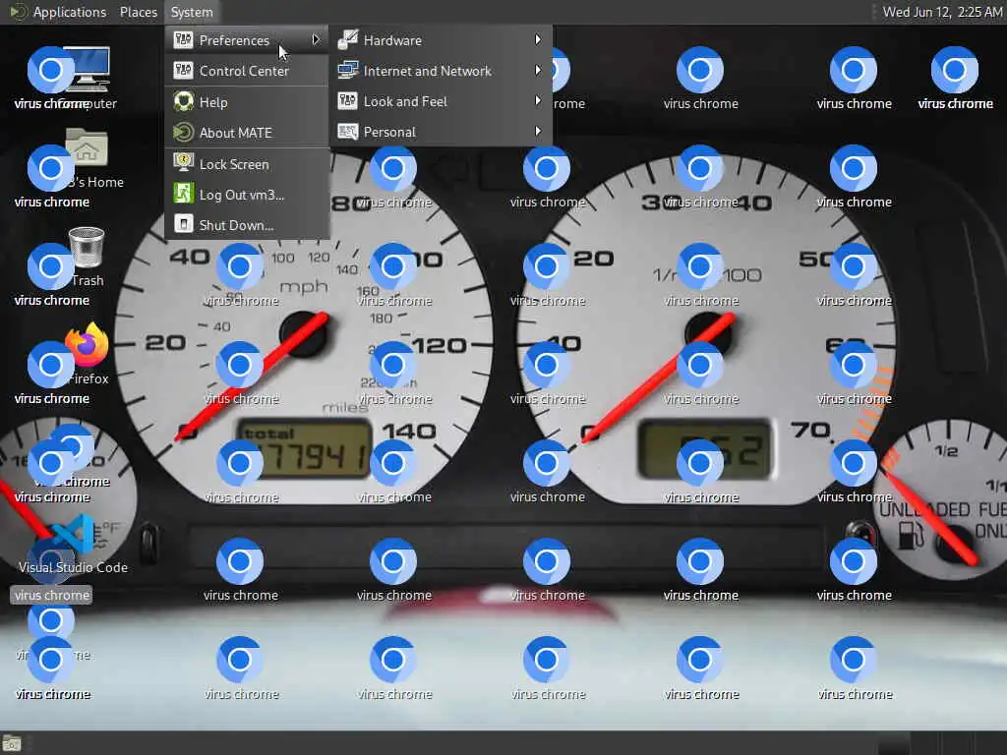
Task: Click the Control Center icon
Action: coord(183,70)
